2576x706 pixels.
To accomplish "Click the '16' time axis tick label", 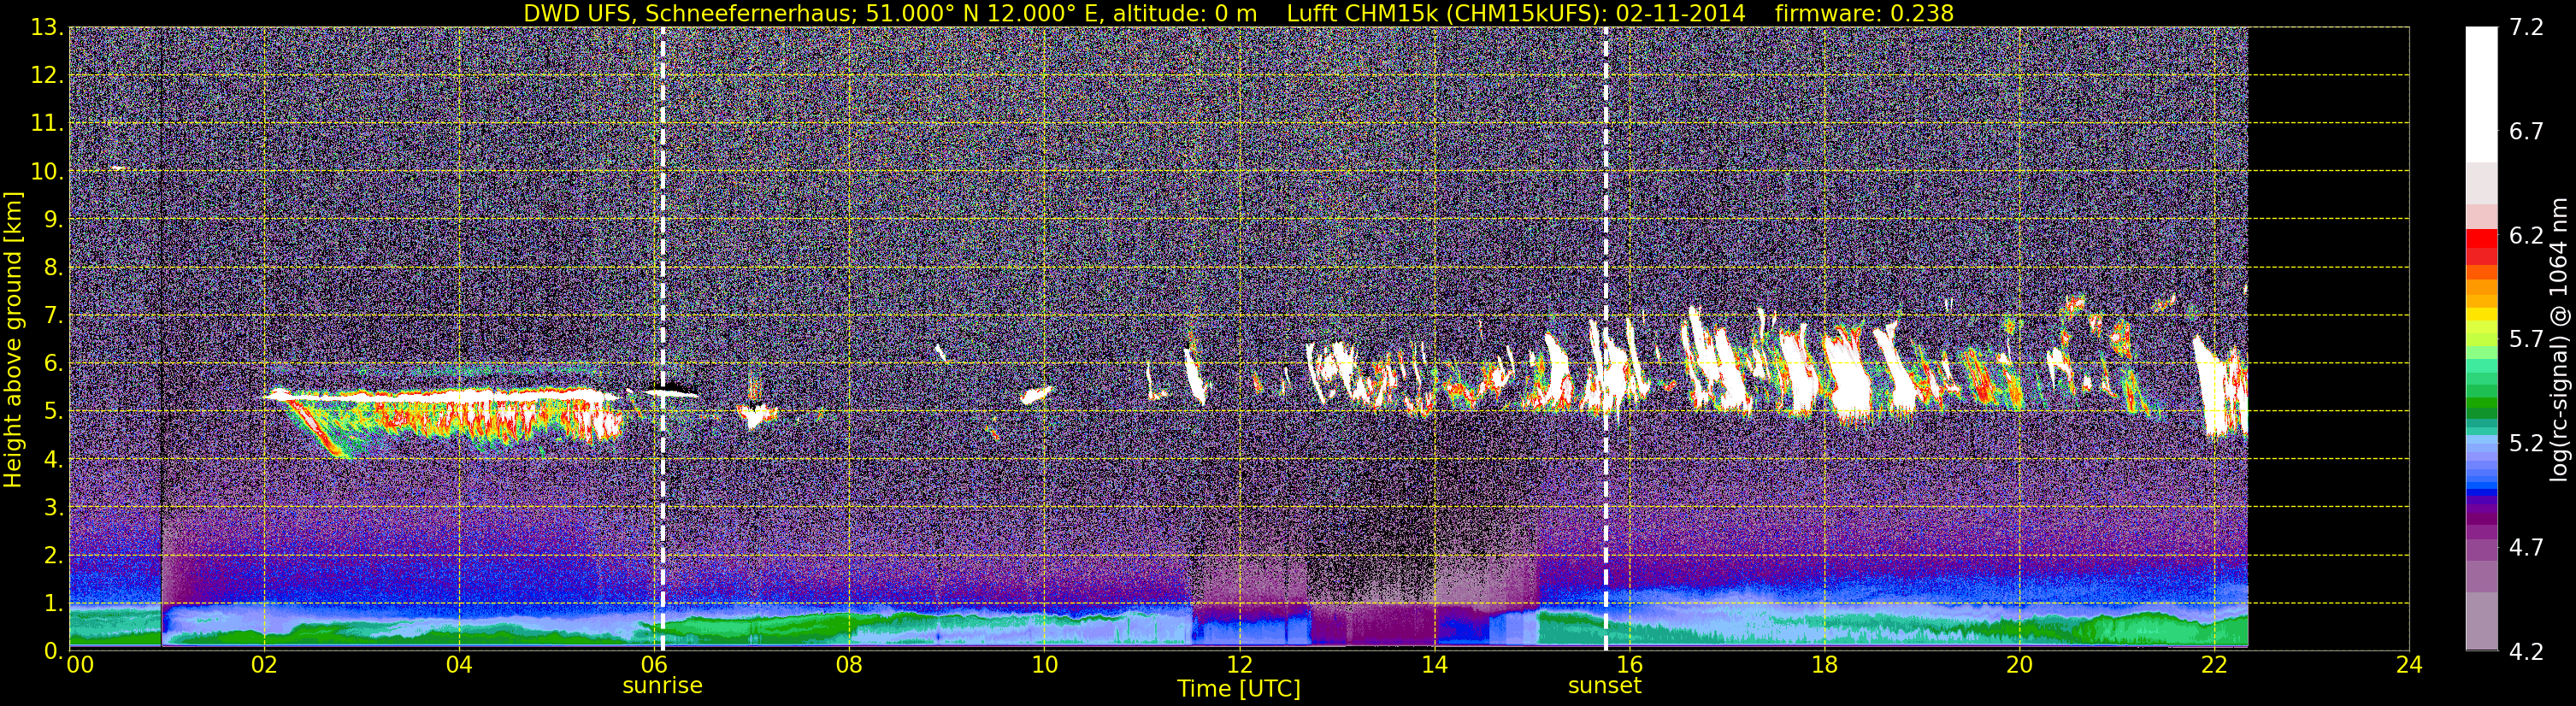I will pos(1629,665).
